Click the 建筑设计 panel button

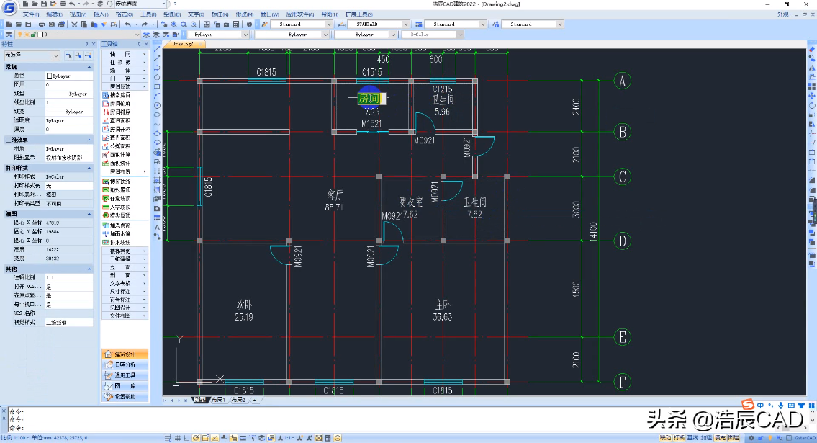point(125,354)
